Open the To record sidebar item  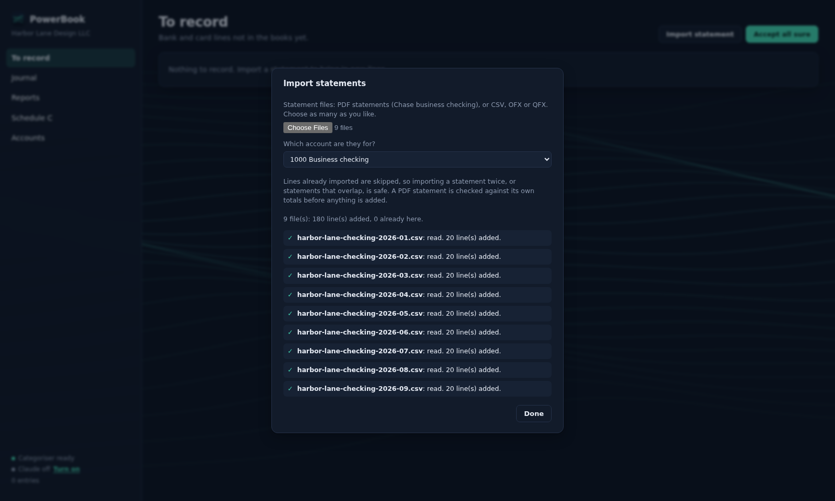coord(70,58)
